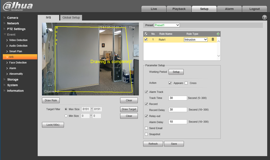Click the Save button
270x160 pixels.
tap(174, 144)
